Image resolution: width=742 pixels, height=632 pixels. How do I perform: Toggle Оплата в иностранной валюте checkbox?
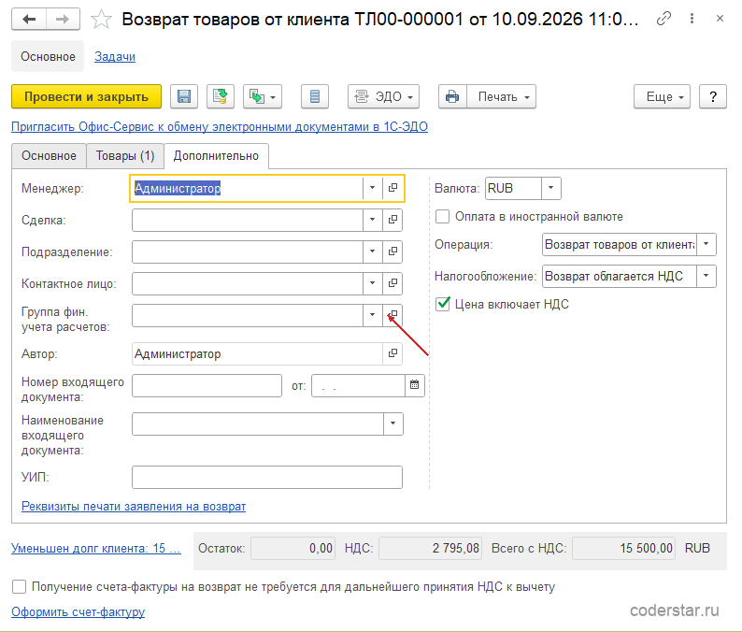coord(442,216)
